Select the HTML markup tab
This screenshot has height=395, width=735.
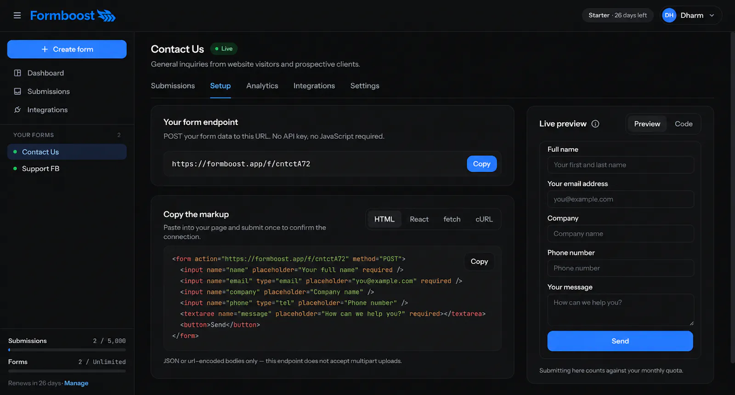pyautogui.click(x=384, y=219)
